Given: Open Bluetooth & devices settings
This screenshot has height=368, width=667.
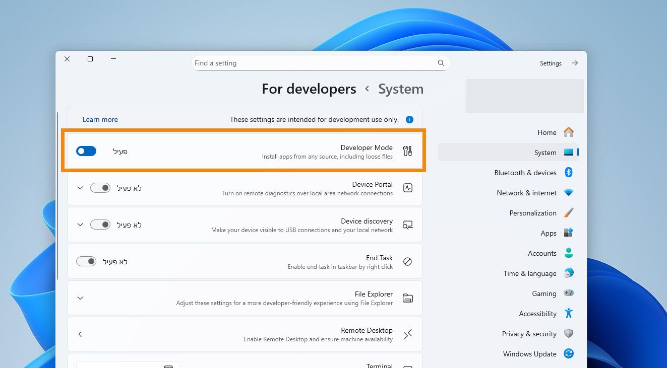Looking at the screenshot, I should tap(508, 173).
